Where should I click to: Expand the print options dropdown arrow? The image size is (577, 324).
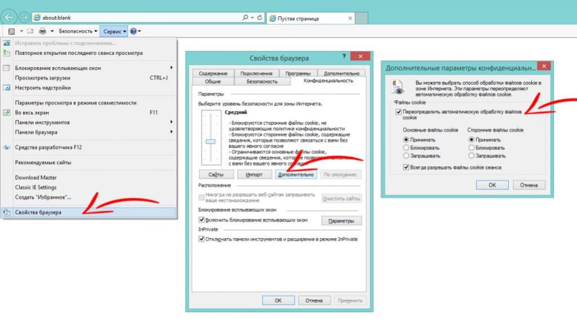(52, 32)
